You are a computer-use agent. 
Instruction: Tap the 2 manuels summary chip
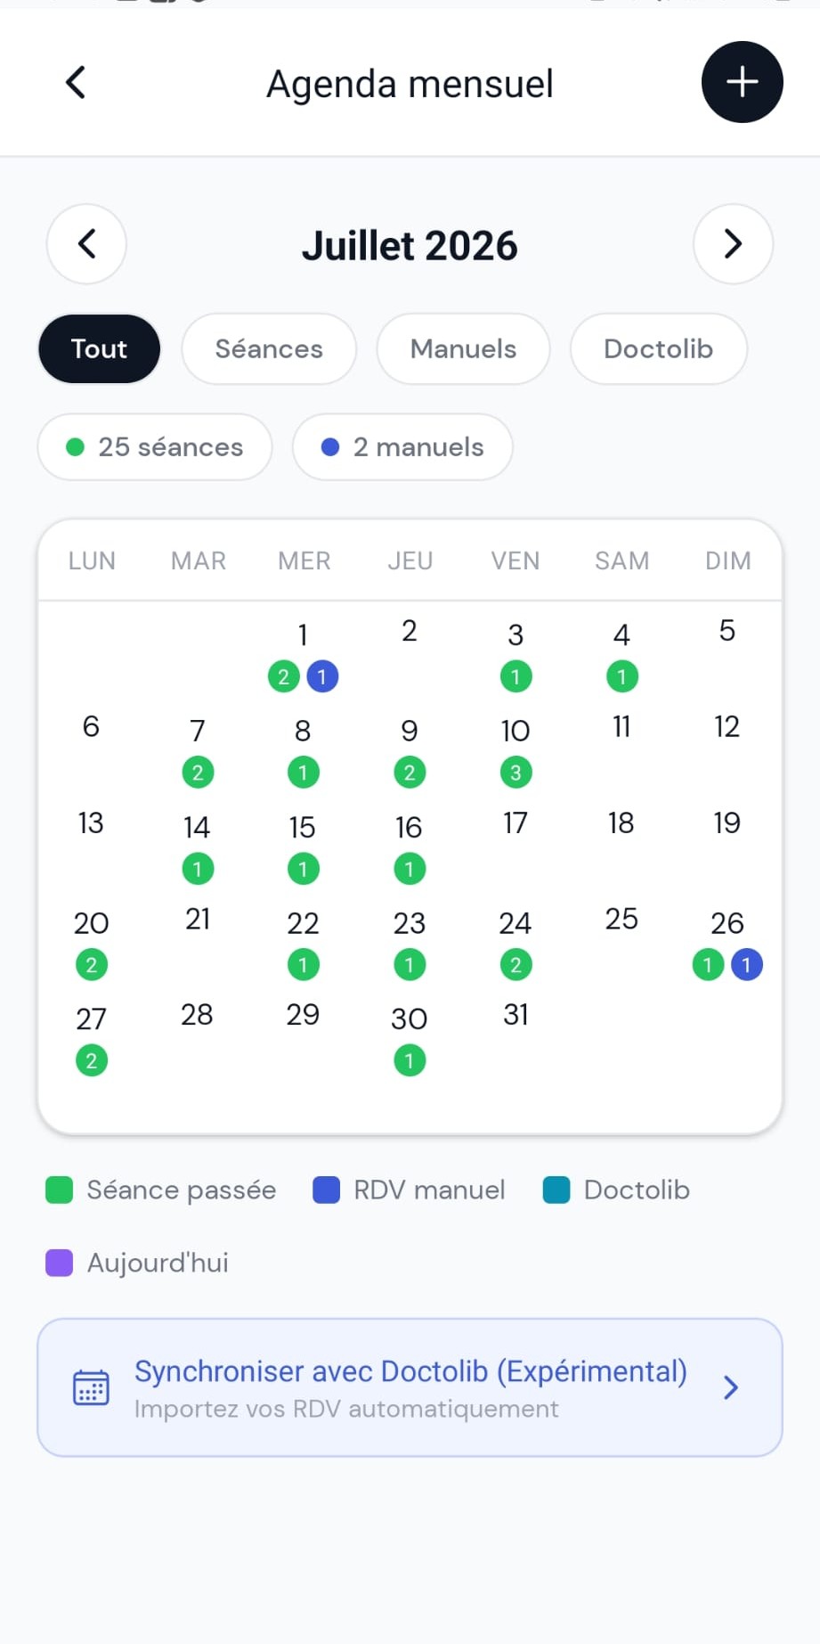click(x=402, y=446)
